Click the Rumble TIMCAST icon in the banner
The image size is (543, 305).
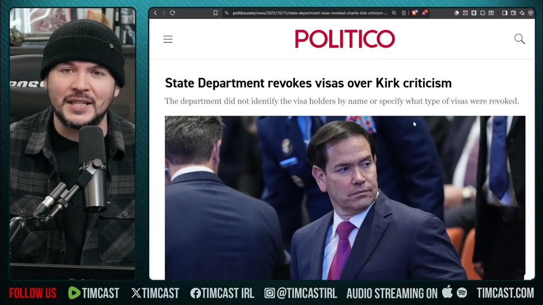pyautogui.click(x=74, y=293)
